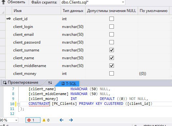Click the client_name name cell
Screen dimensions: 172x126
pos(36,58)
